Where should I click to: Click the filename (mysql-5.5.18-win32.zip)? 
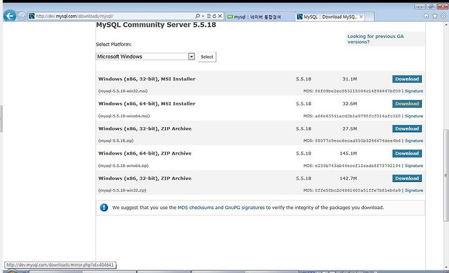tap(122, 190)
